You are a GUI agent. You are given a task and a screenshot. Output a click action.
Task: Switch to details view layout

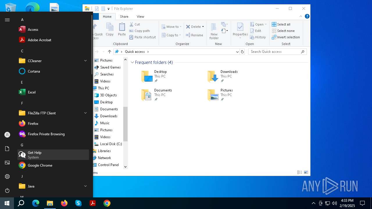300,172
